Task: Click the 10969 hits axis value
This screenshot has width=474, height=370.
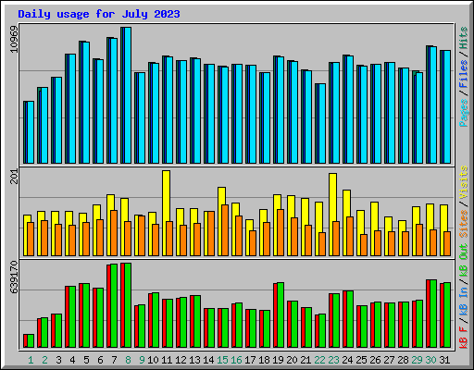Action: (x=14, y=39)
